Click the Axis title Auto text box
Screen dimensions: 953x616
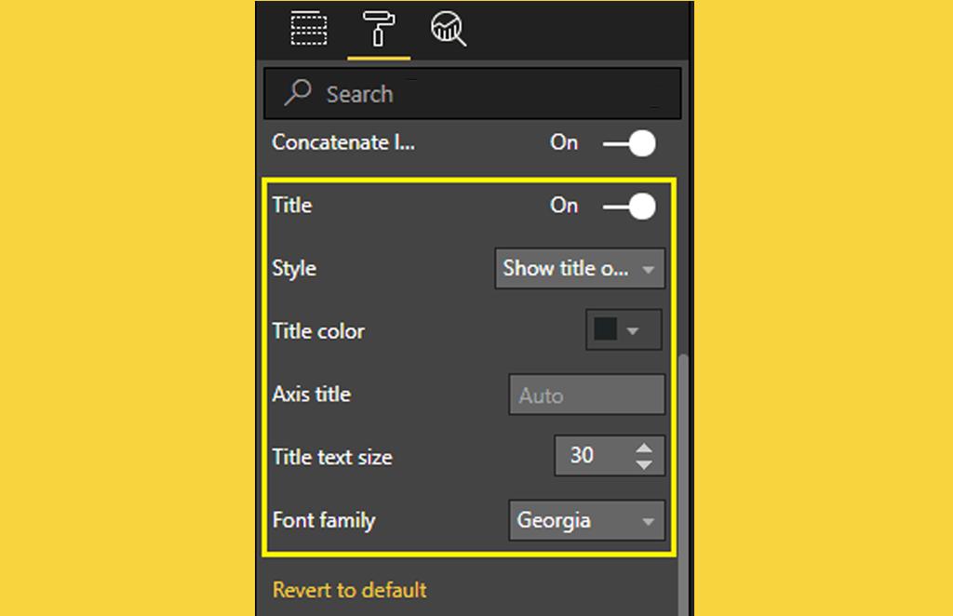(x=586, y=395)
